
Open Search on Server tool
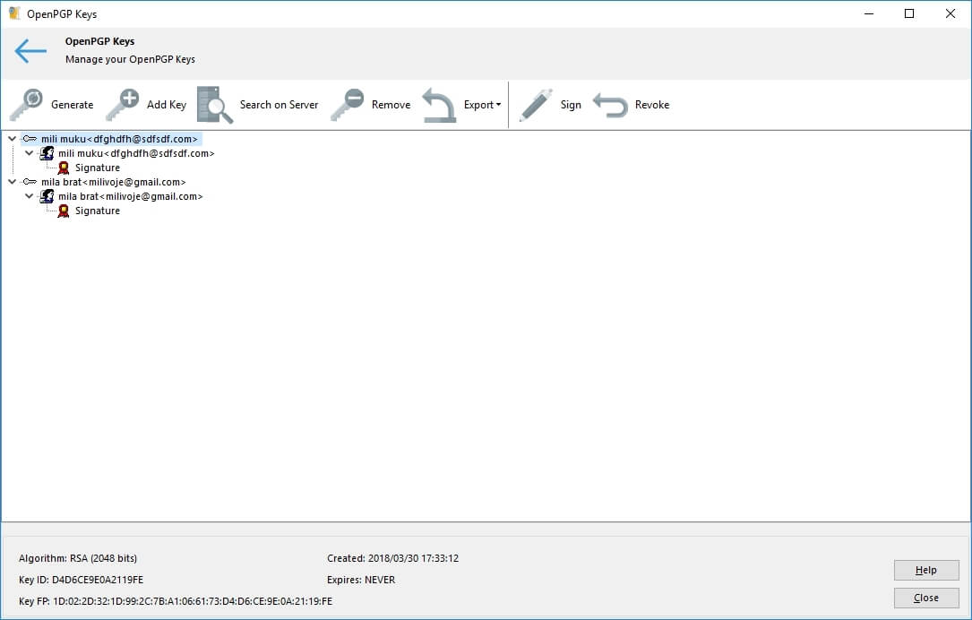pyautogui.click(x=215, y=105)
